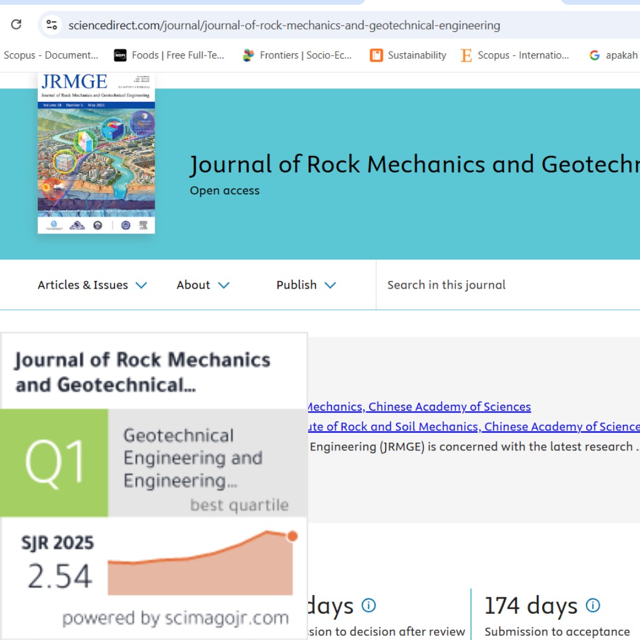
Task: Click the Frontiers favicon in bookmarks bar
Action: pos(248,55)
